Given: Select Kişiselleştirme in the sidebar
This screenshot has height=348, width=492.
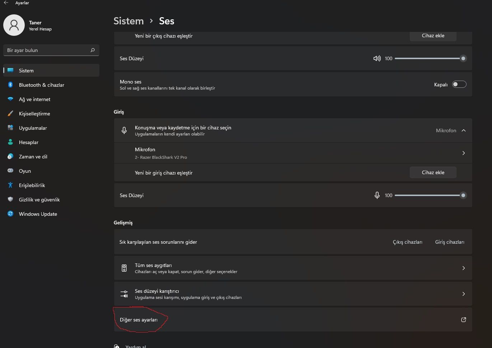Looking at the screenshot, I should pos(34,114).
